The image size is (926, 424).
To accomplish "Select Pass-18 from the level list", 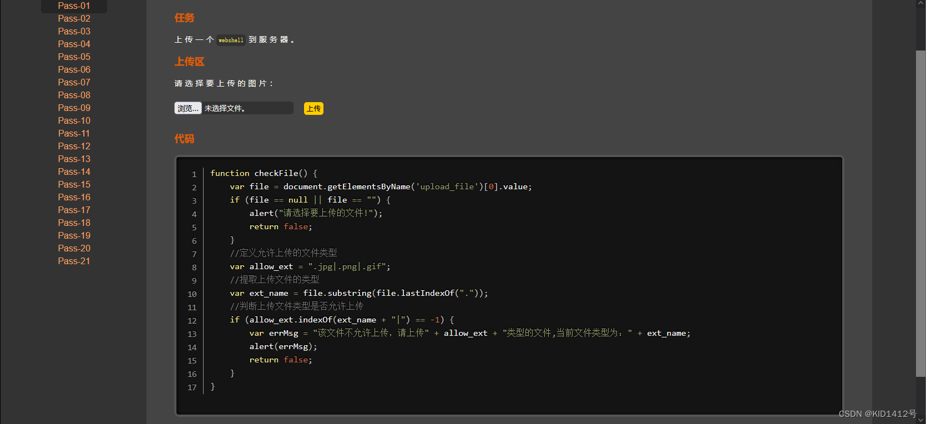I will point(74,223).
